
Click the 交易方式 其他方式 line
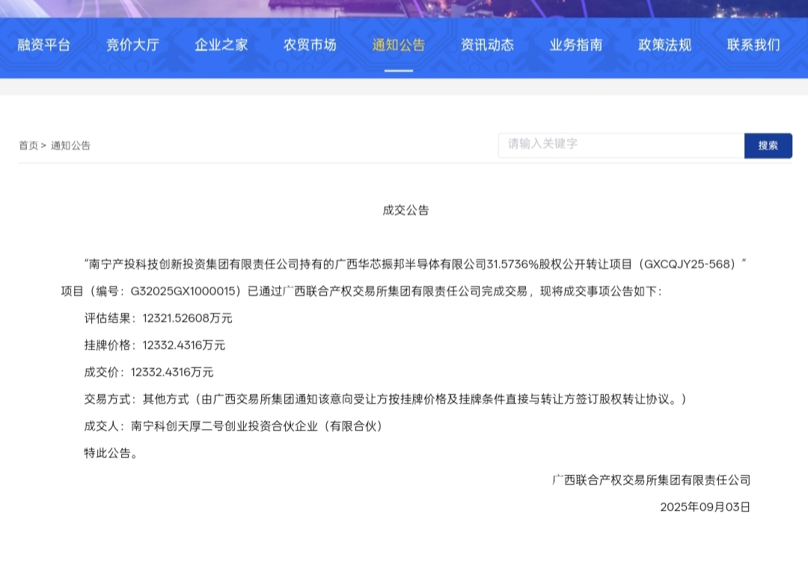pyautogui.click(x=385, y=399)
